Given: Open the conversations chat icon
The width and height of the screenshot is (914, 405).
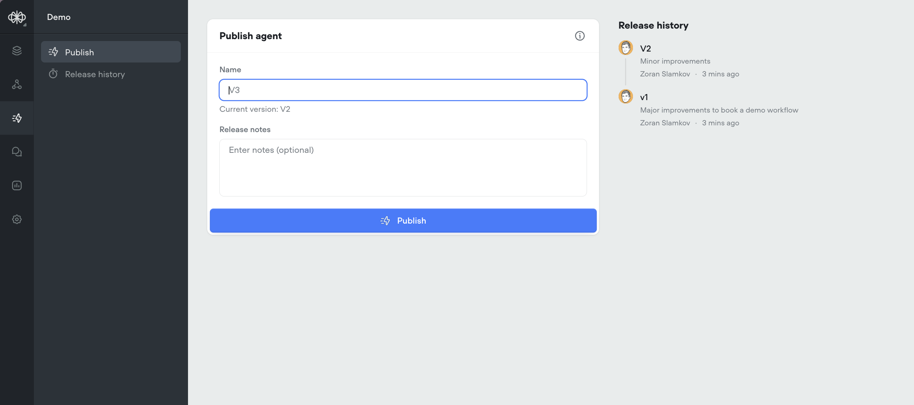Looking at the screenshot, I should (x=17, y=151).
